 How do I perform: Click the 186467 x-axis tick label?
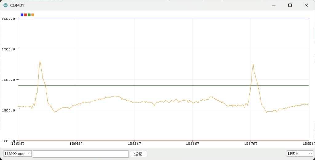(x=76, y=143)
